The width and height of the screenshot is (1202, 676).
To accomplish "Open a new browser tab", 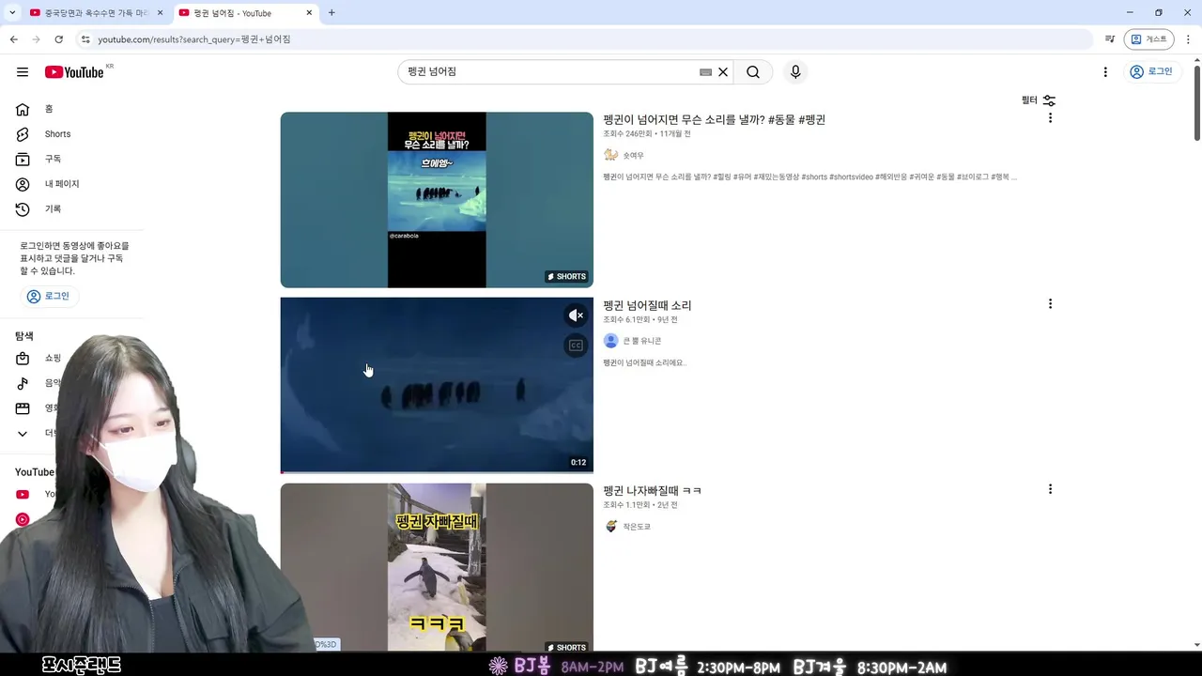I will point(331,13).
